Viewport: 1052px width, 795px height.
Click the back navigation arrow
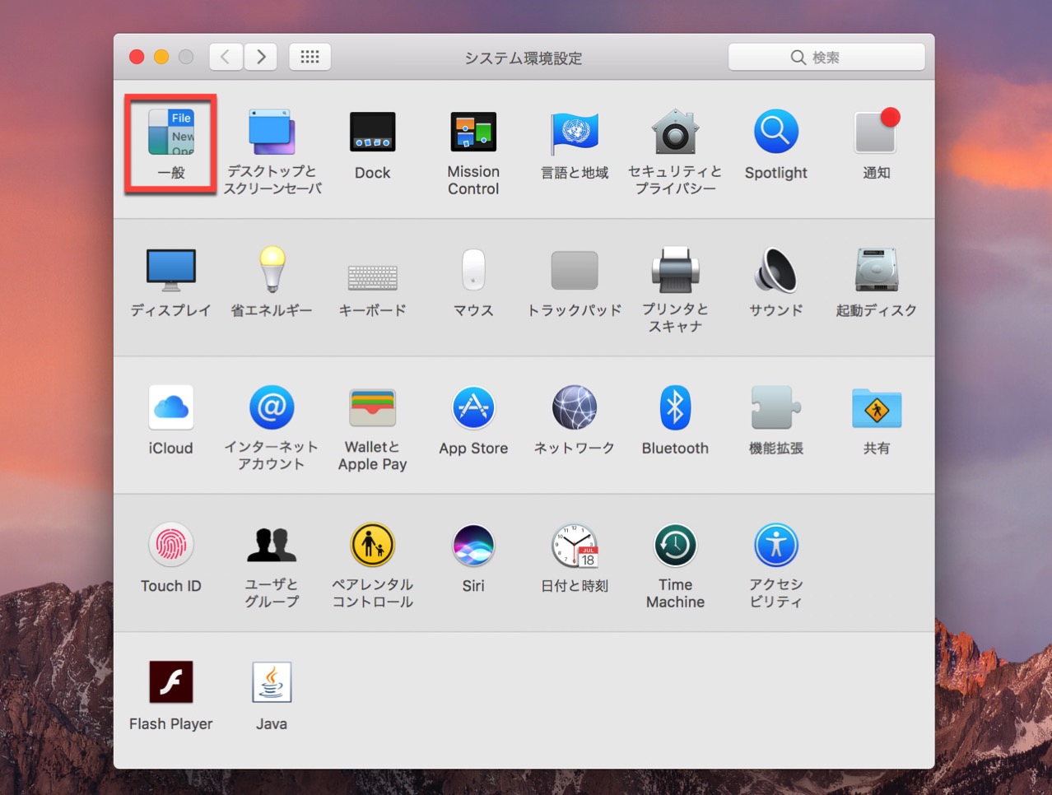(x=226, y=57)
